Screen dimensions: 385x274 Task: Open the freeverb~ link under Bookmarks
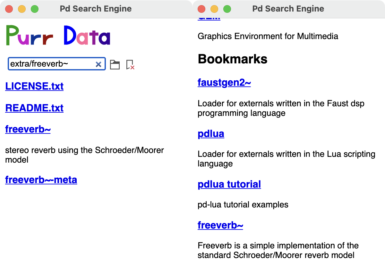point(220,225)
